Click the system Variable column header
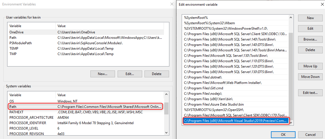 pyautogui.click(x=31, y=95)
